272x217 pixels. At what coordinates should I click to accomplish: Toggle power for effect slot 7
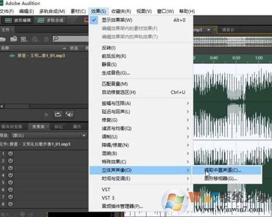point(11,197)
